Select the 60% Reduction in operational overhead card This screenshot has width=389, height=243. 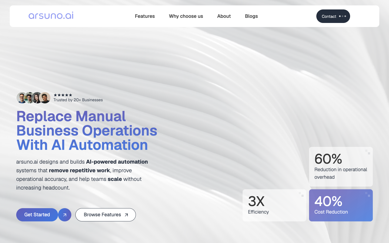click(341, 167)
